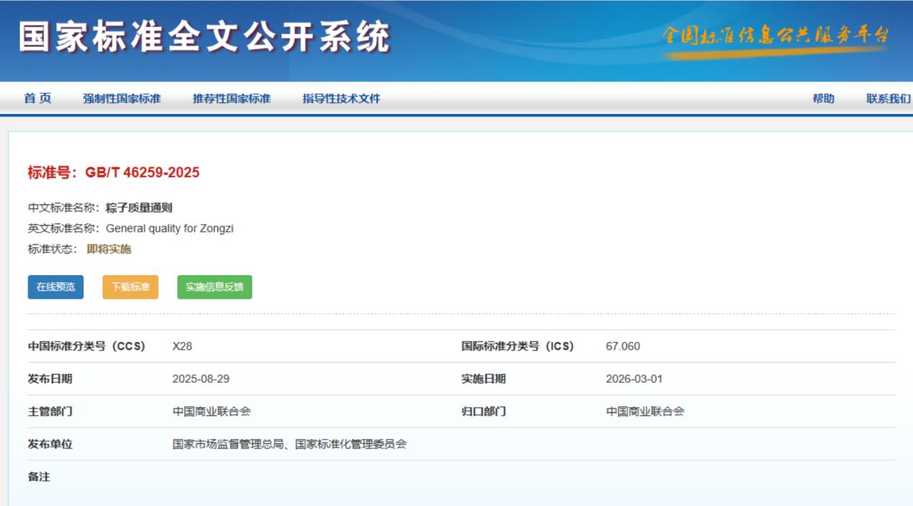The image size is (913, 506).
Task: Click the status text 即将实施
Action: [109, 249]
